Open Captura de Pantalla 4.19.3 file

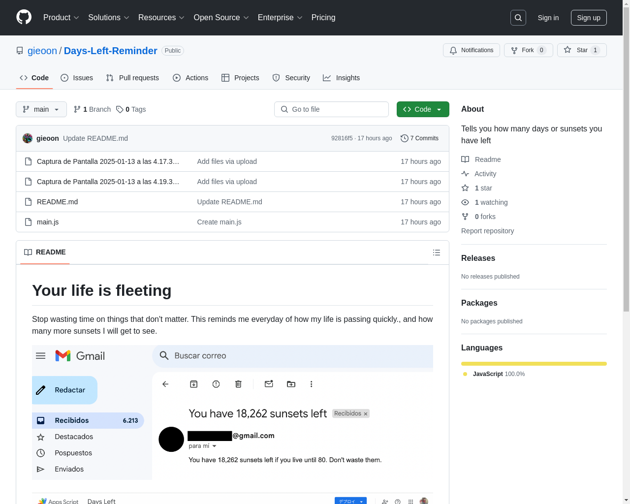pos(108,182)
